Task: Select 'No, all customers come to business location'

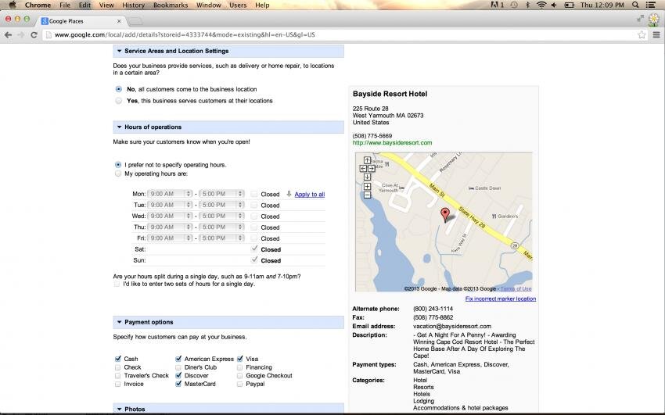Action: 119,89
